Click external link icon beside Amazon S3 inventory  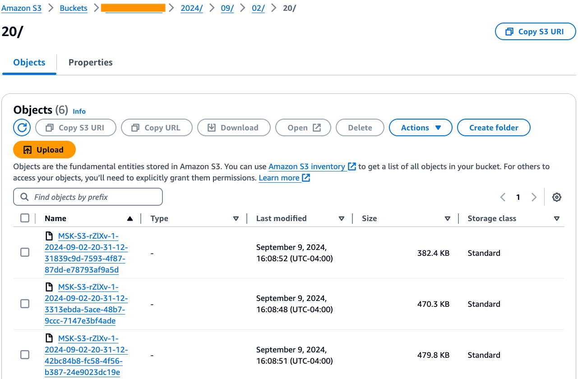tap(352, 166)
